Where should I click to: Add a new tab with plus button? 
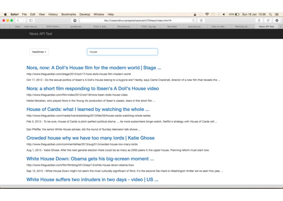[281, 26]
